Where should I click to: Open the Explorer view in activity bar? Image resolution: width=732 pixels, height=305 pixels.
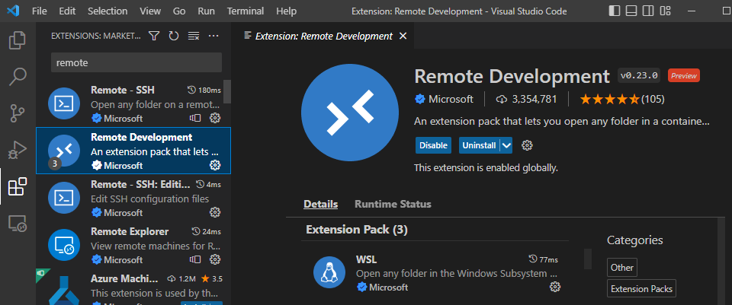18,40
